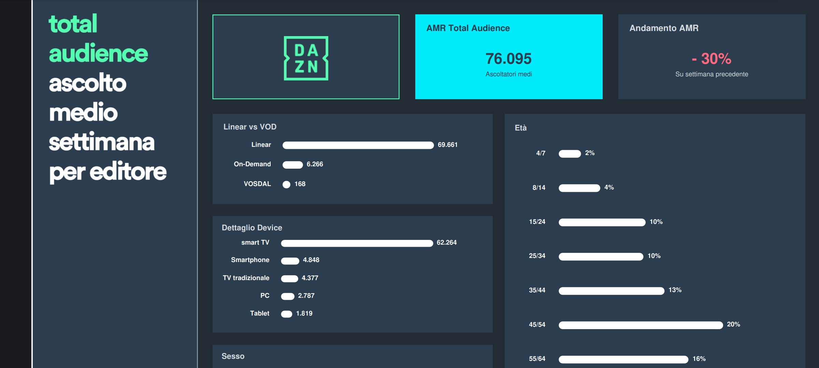Image resolution: width=819 pixels, height=368 pixels.
Task: Click the 'per editore' title line
Action: point(108,172)
